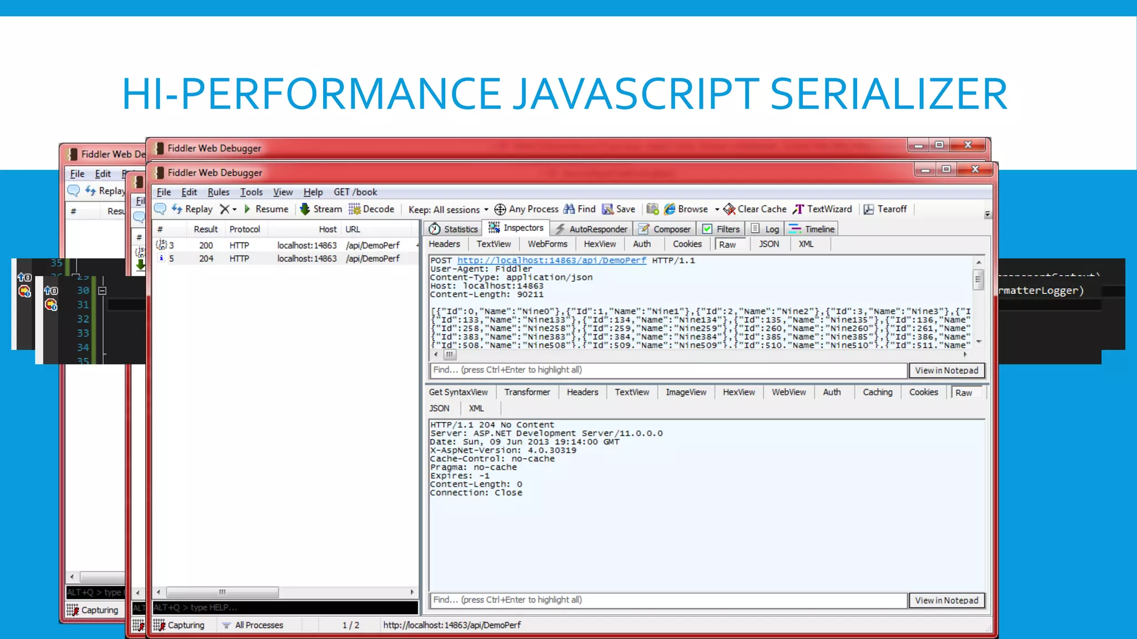Open the Tools menu
The image size is (1137, 639).
[x=251, y=192]
